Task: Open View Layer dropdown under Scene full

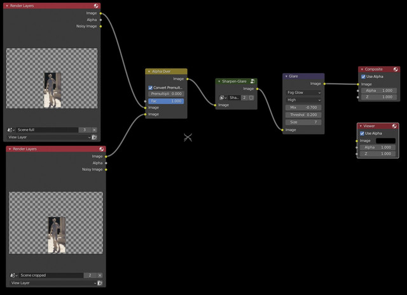Action: pyautogui.click(x=49, y=137)
